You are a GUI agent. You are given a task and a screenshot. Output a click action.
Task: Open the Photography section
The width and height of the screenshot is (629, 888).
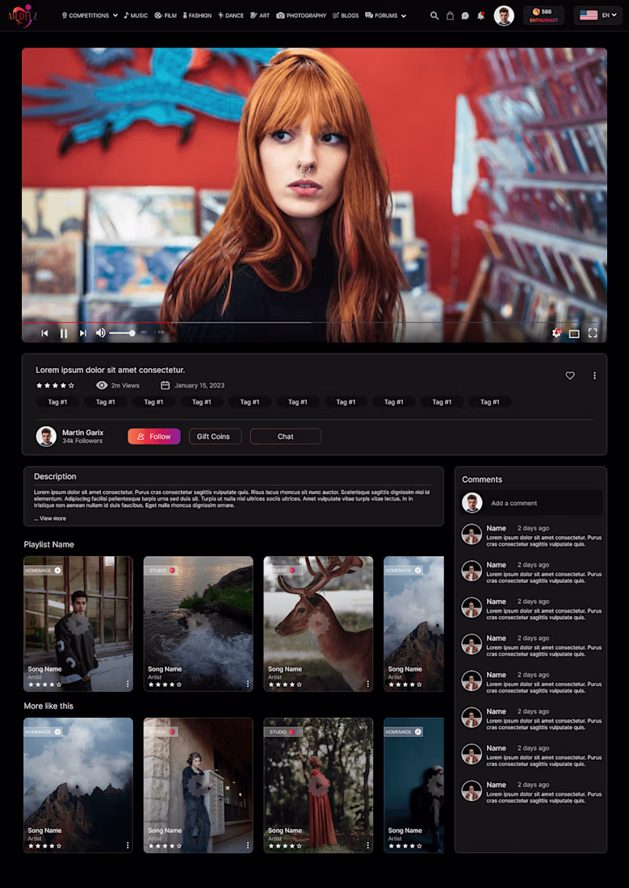(301, 16)
